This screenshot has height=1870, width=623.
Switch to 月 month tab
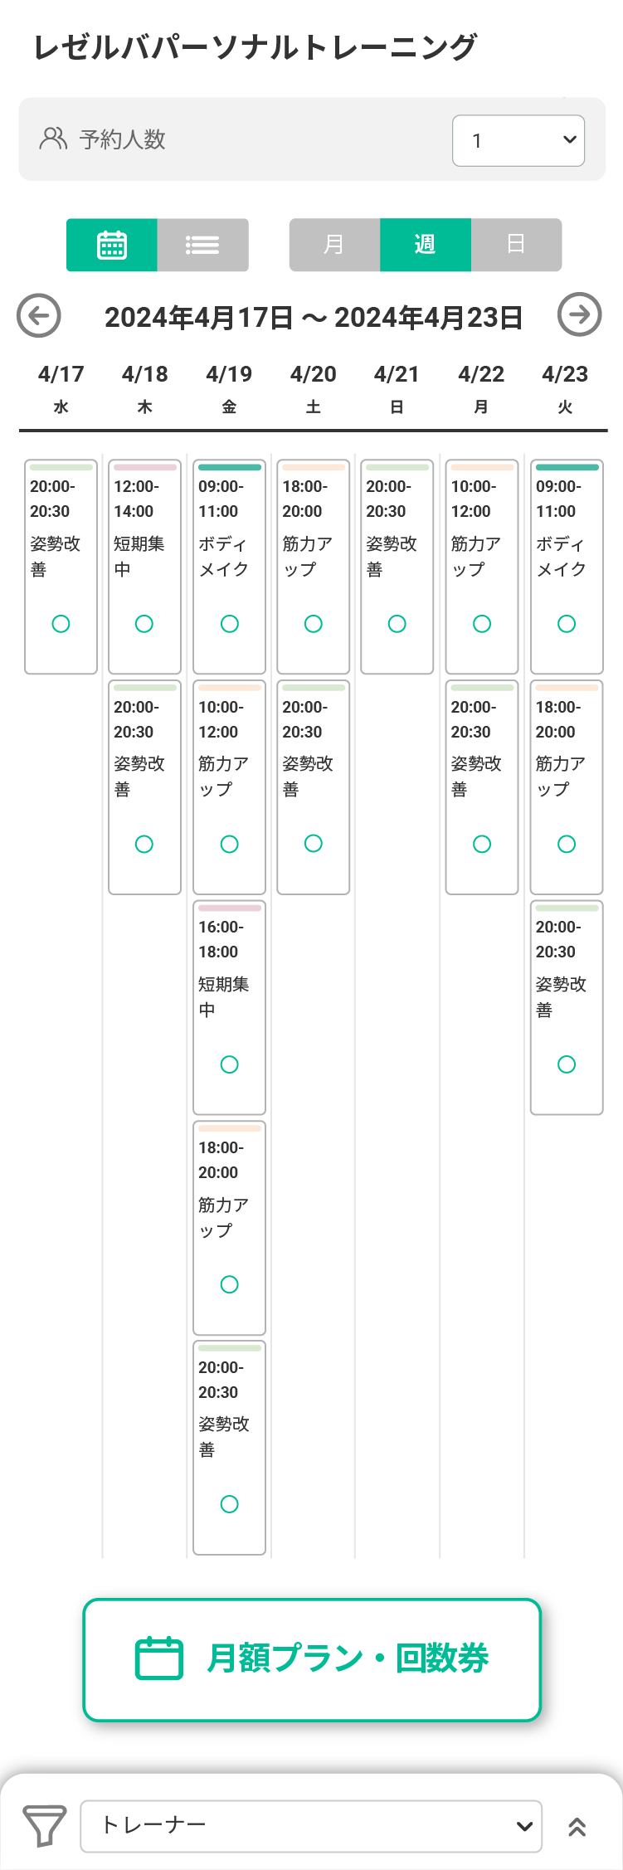point(334,245)
